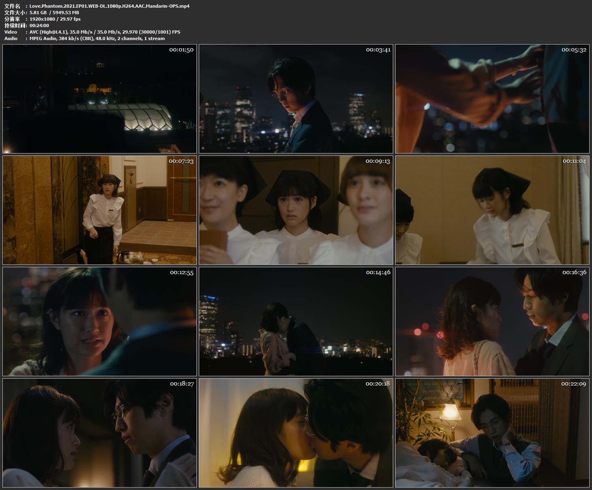Select the frame at 00:07:23
Screen dimensions: 592x490
pos(100,210)
